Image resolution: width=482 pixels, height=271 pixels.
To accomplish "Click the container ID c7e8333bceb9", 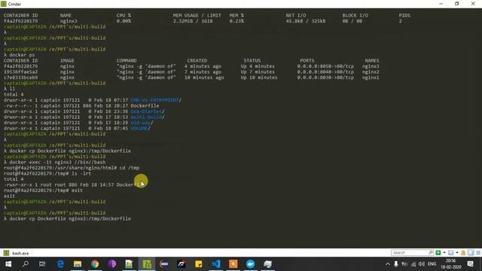I will pyautogui.click(x=20, y=78).
